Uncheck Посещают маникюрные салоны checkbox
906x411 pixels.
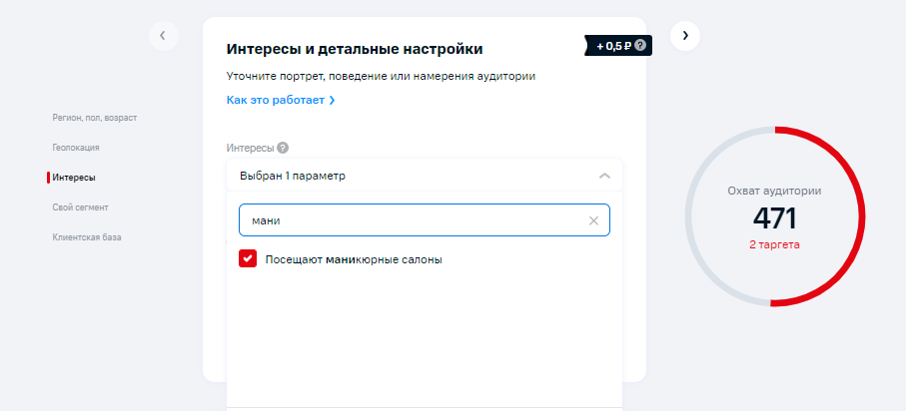[x=248, y=258]
